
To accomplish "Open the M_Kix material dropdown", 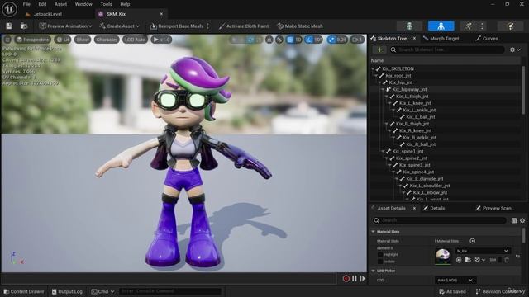I will pos(483,251).
